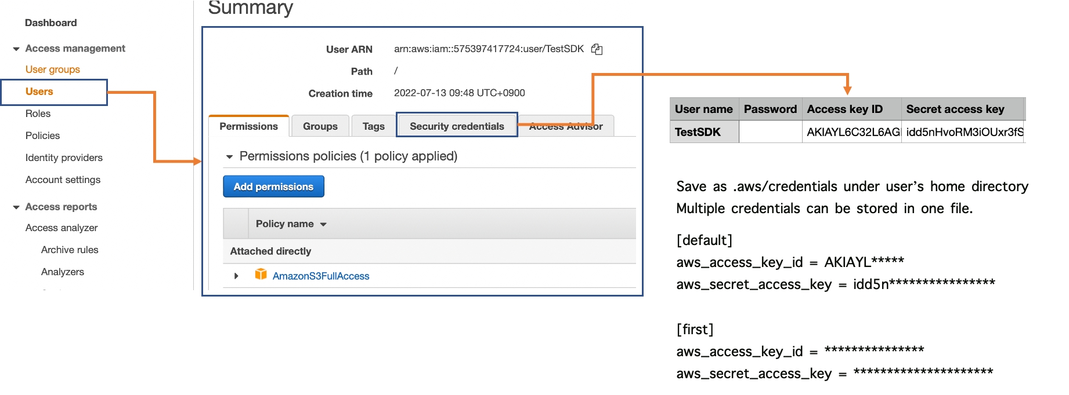The height and width of the screenshot is (395, 1069).
Task: Collapse the Access management sidebar section
Action: click(16, 49)
